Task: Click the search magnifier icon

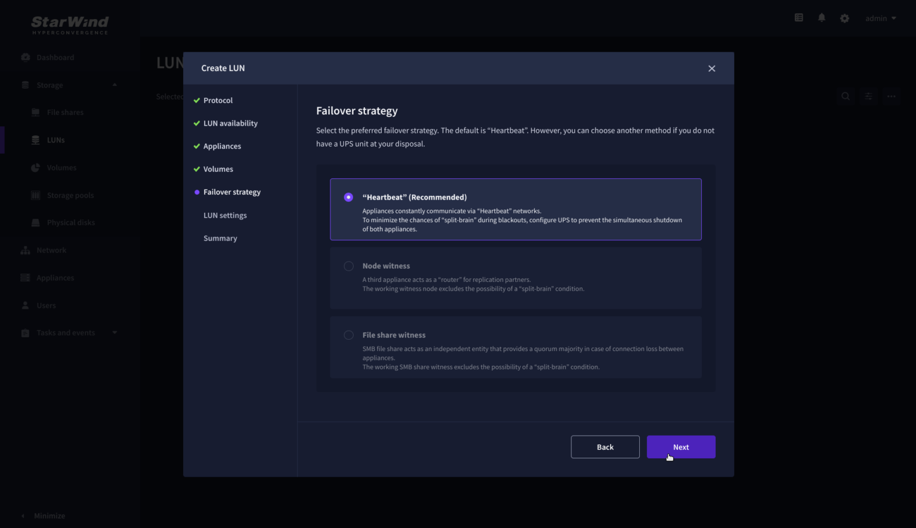Action: click(846, 97)
